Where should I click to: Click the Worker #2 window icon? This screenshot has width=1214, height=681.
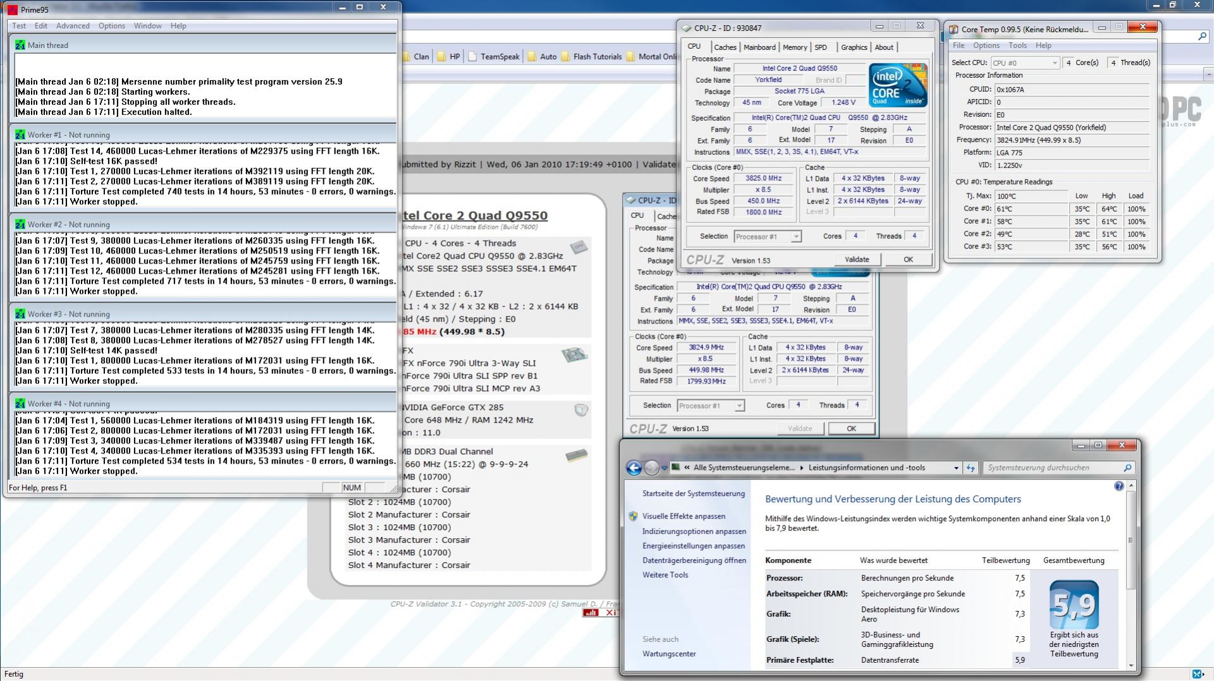pos(20,224)
